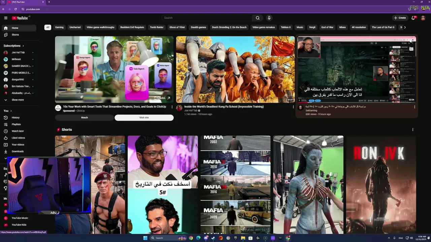The height and width of the screenshot is (242, 431).
Task: Start voice search with the microphone
Action: (269, 18)
